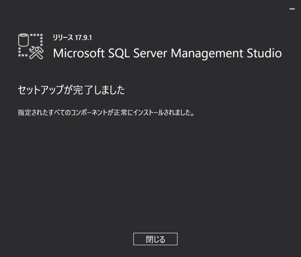Click the dotted pattern in the SSMS logo
The image size is (301, 257).
(x=36, y=35)
